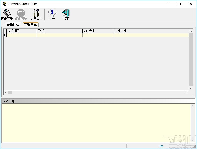Click inside the 传输信息 text area
Image resolution: width=197 pixels, height=149 pixels.
tap(96, 123)
